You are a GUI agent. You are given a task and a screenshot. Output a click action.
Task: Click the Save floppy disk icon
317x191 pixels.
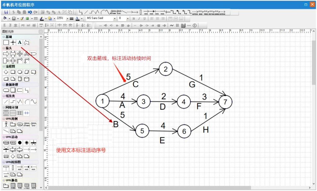coord(6,12)
